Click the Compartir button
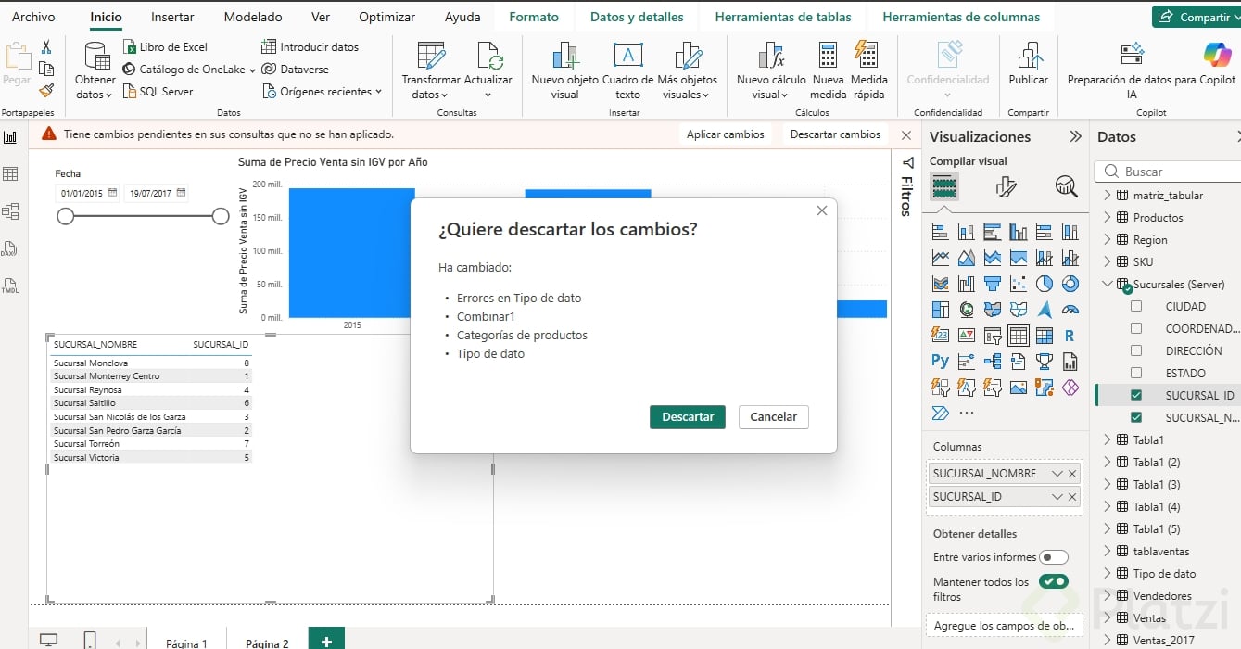The height and width of the screenshot is (649, 1241). [x=1197, y=17]
